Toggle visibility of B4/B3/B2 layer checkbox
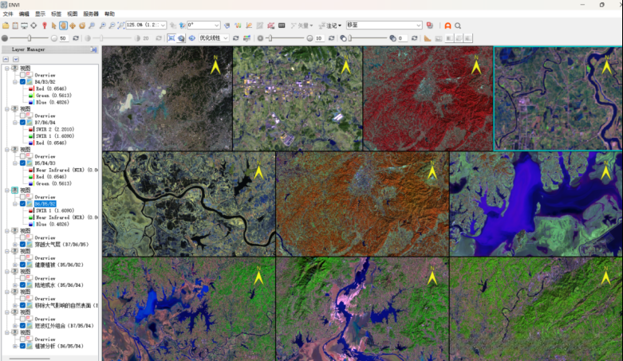 point(23,81)
